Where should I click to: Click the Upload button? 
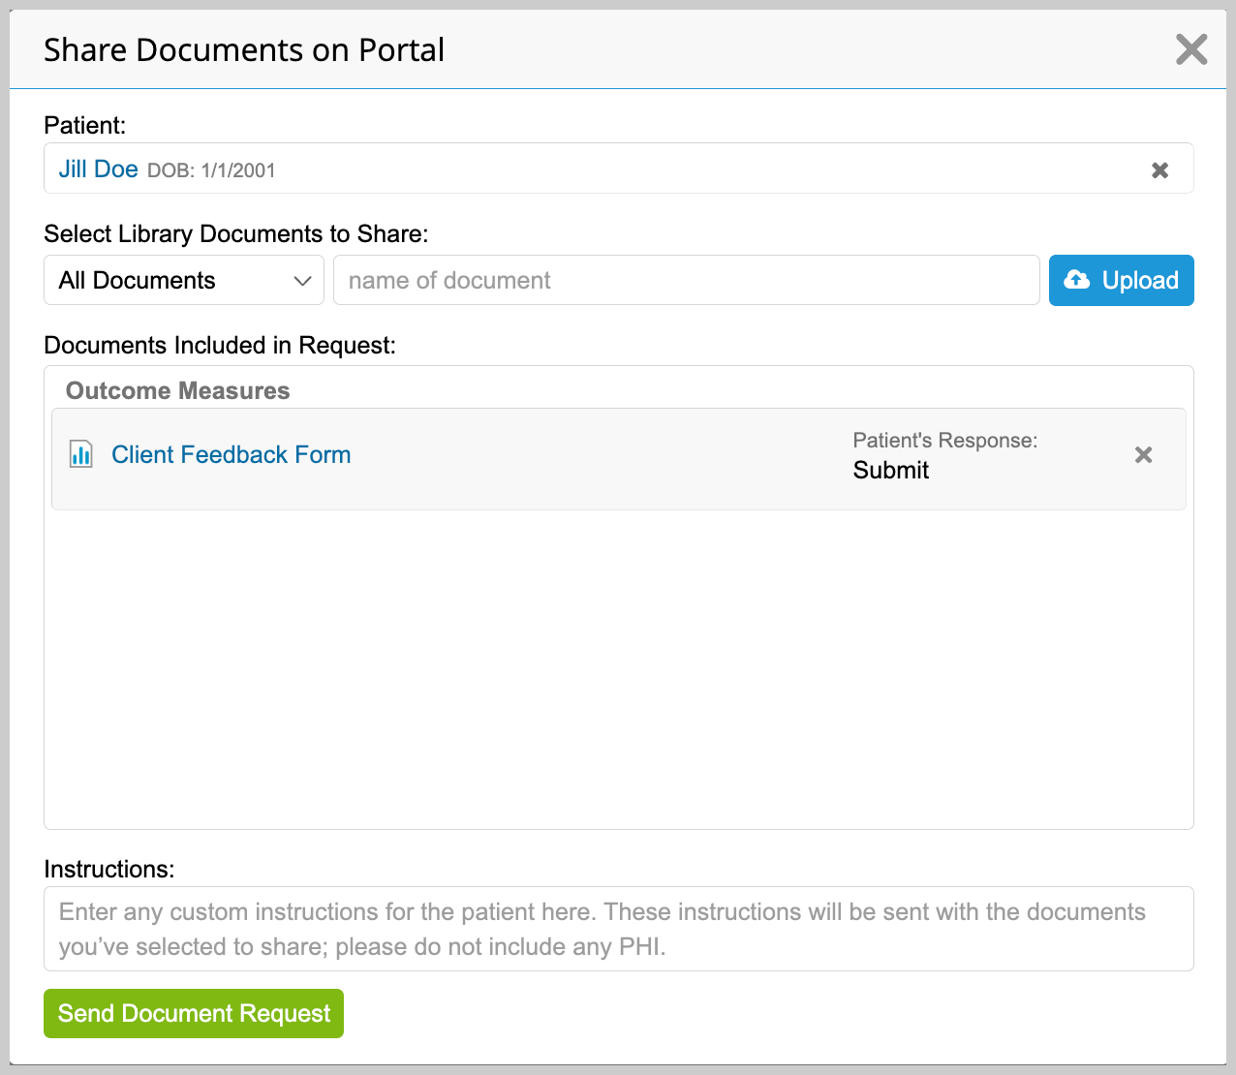click(x=1122, y=280)
